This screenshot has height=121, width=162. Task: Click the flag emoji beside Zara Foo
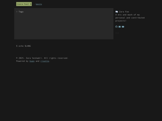click(x=117, y=12)
